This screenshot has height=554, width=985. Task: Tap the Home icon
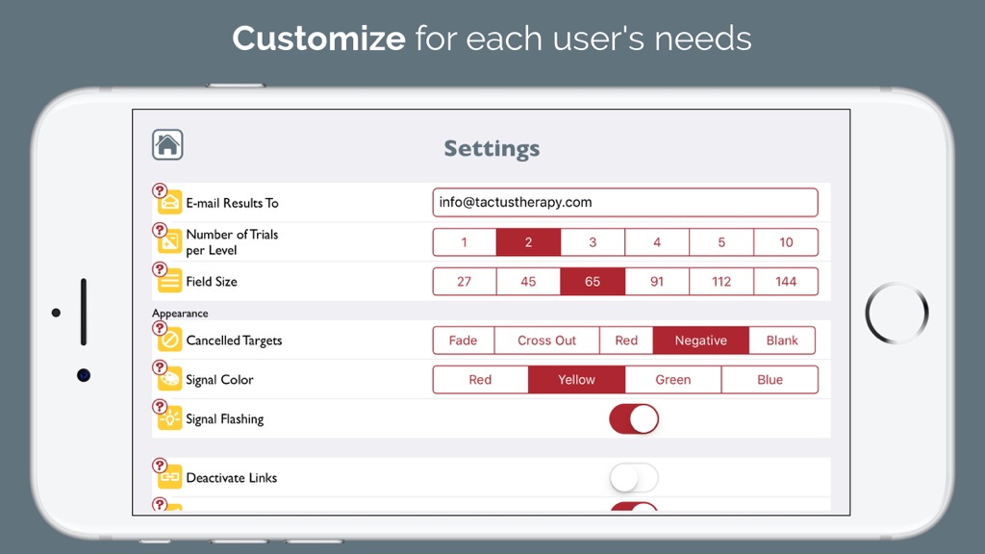click(x=167, y=144)
